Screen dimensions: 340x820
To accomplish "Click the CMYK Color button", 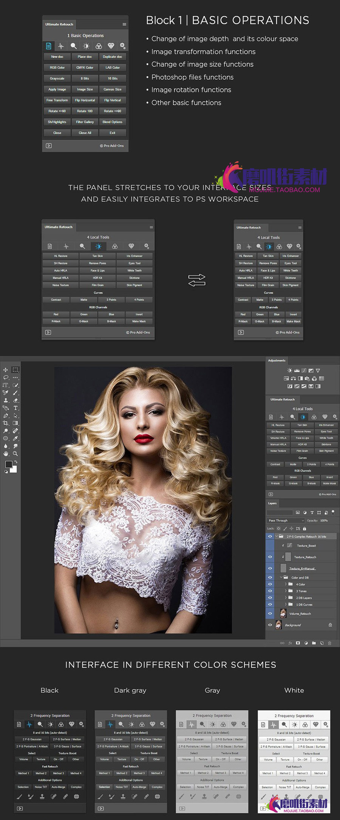I will (85, 68).
